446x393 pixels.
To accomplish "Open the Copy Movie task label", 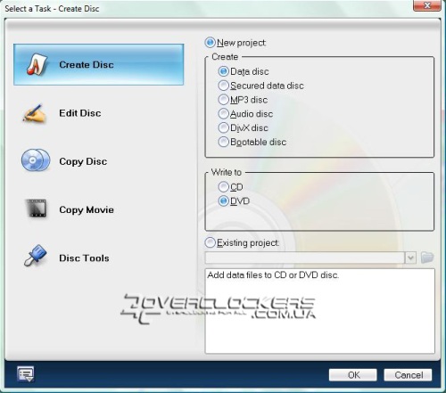I will pyautogui.click(x=87, y=209).
